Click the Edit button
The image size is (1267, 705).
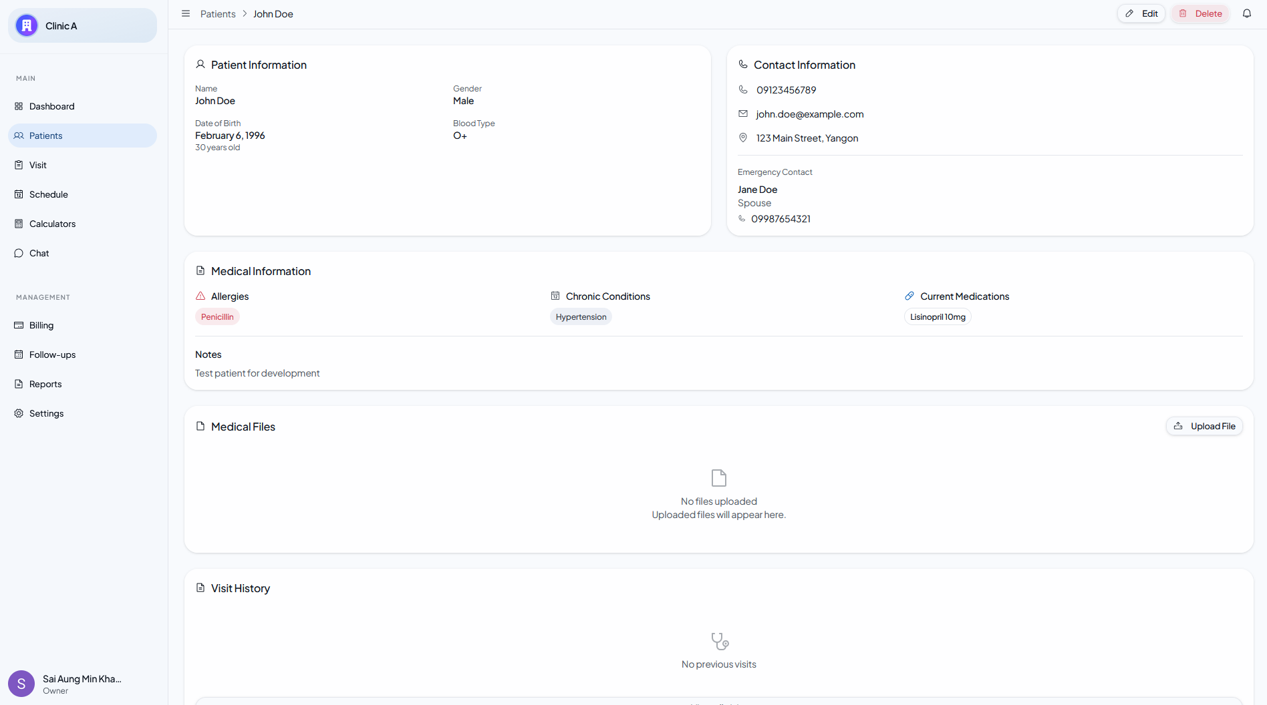[1141, 13]
